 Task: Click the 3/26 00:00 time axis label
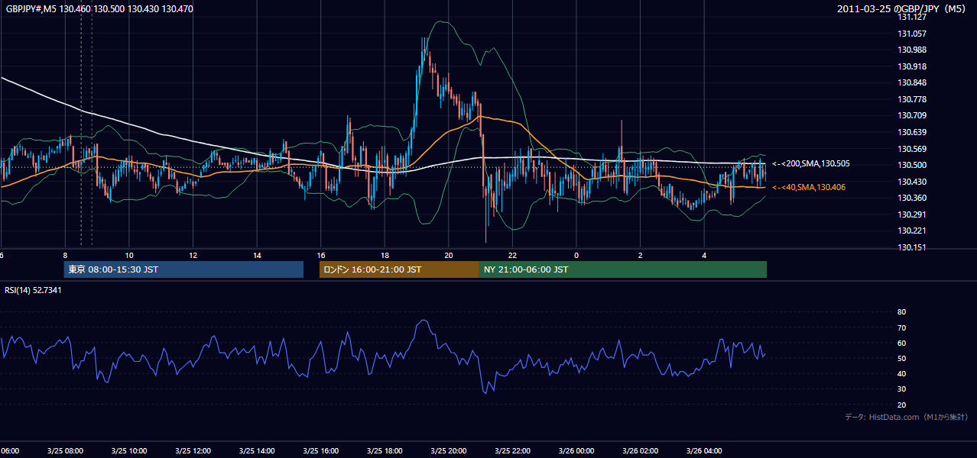[x=576, y=451]
